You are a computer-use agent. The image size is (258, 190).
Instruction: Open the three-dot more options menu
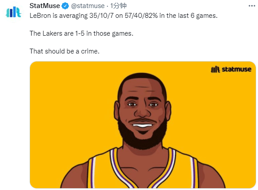click(252, 6)
